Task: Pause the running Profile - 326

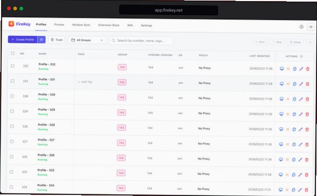Action: tap(287, 159)
